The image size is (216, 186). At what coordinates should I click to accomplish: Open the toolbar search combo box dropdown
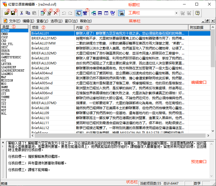click(176, 13)
